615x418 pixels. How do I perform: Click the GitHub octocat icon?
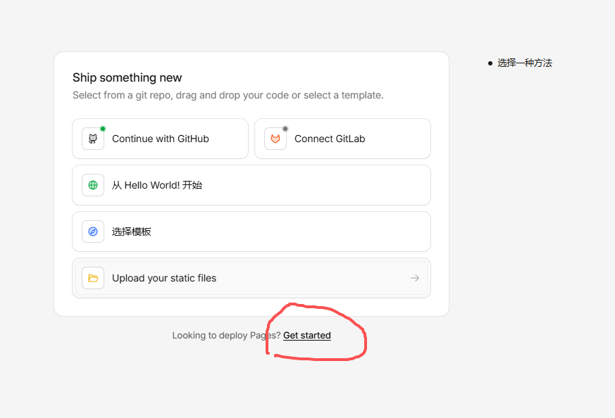click(x=93, y=139)
